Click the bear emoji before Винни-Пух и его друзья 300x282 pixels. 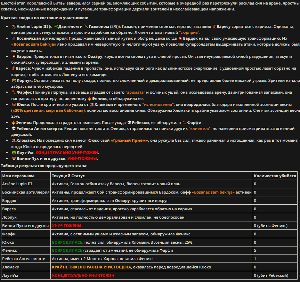coord(14,158)
